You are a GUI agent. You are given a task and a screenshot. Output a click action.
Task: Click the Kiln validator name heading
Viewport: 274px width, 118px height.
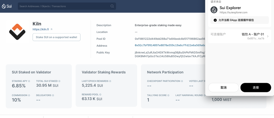click(37, 24)
